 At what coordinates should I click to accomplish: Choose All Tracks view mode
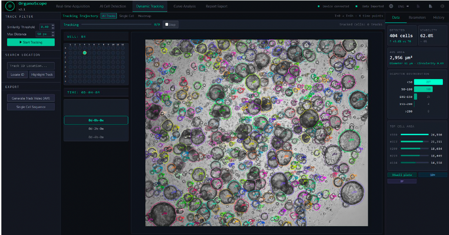tap(108, 16)
